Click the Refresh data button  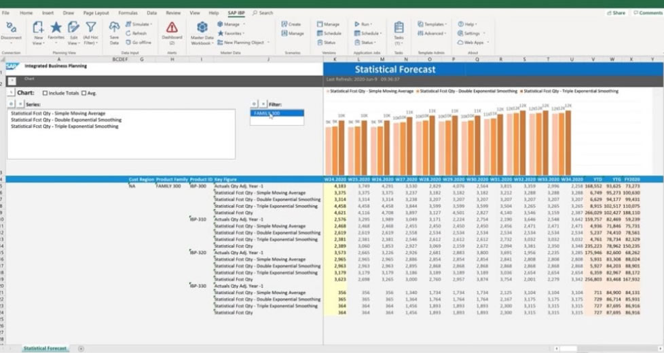coord(136,33)
